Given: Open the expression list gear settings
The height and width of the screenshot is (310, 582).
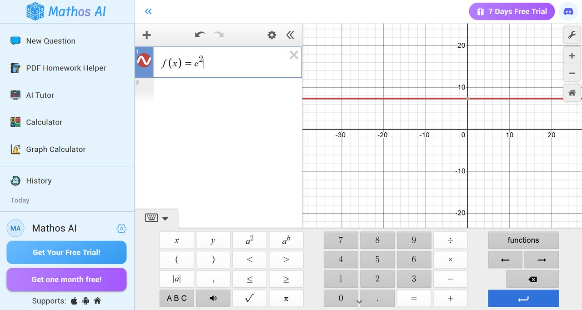Looking at the screenshot, I should click(271, 35).
